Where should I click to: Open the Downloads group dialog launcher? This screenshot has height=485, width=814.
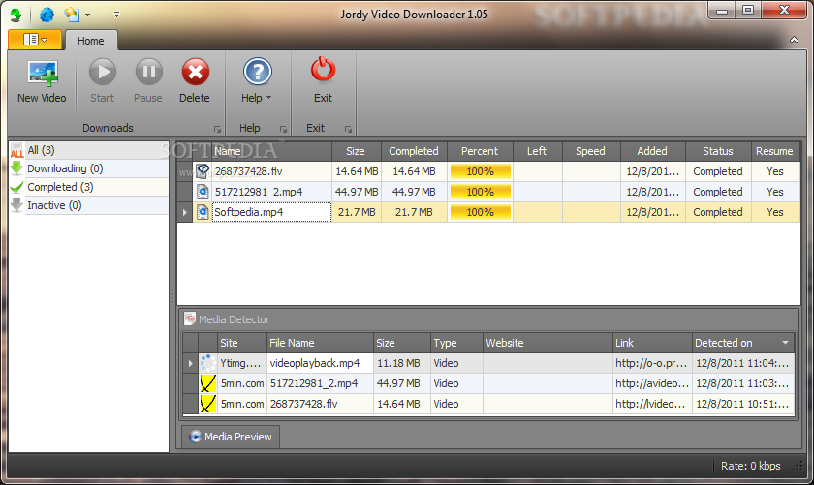tap(217, 129)
